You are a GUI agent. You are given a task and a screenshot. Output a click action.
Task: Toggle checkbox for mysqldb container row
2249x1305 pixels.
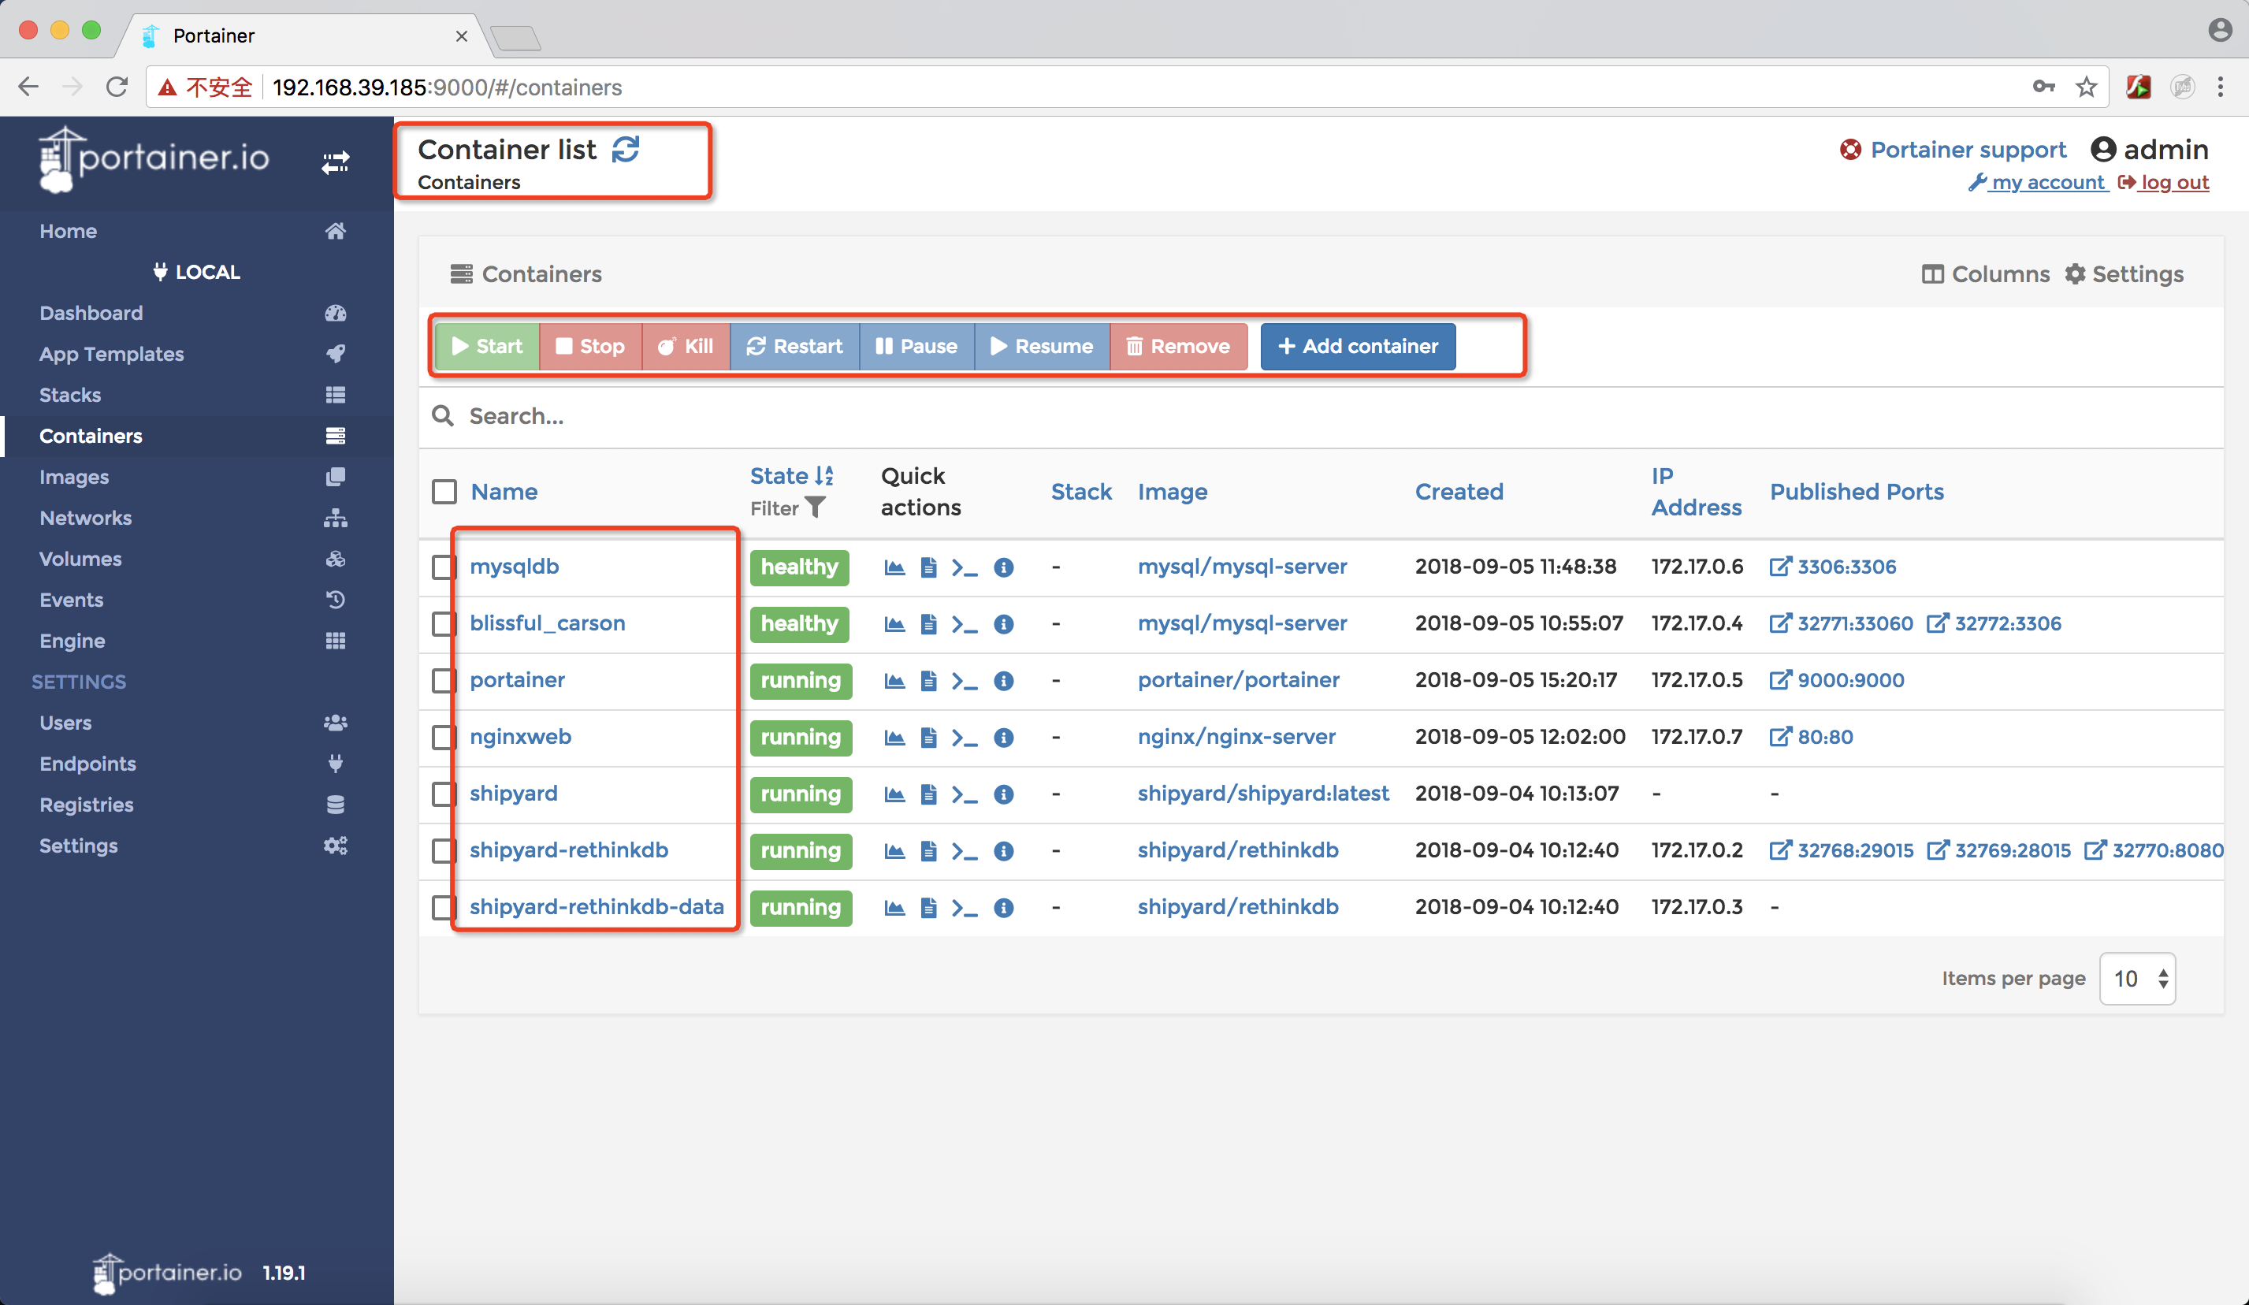coord(444,566)
